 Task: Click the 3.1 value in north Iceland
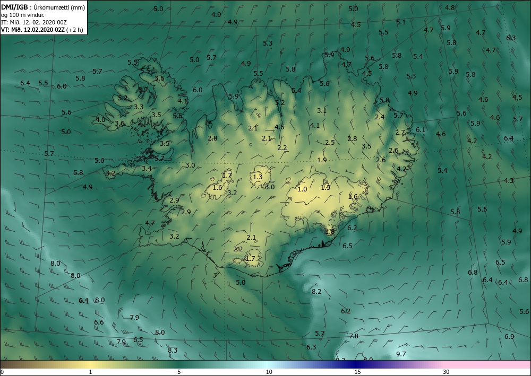[x=322, y=110]
